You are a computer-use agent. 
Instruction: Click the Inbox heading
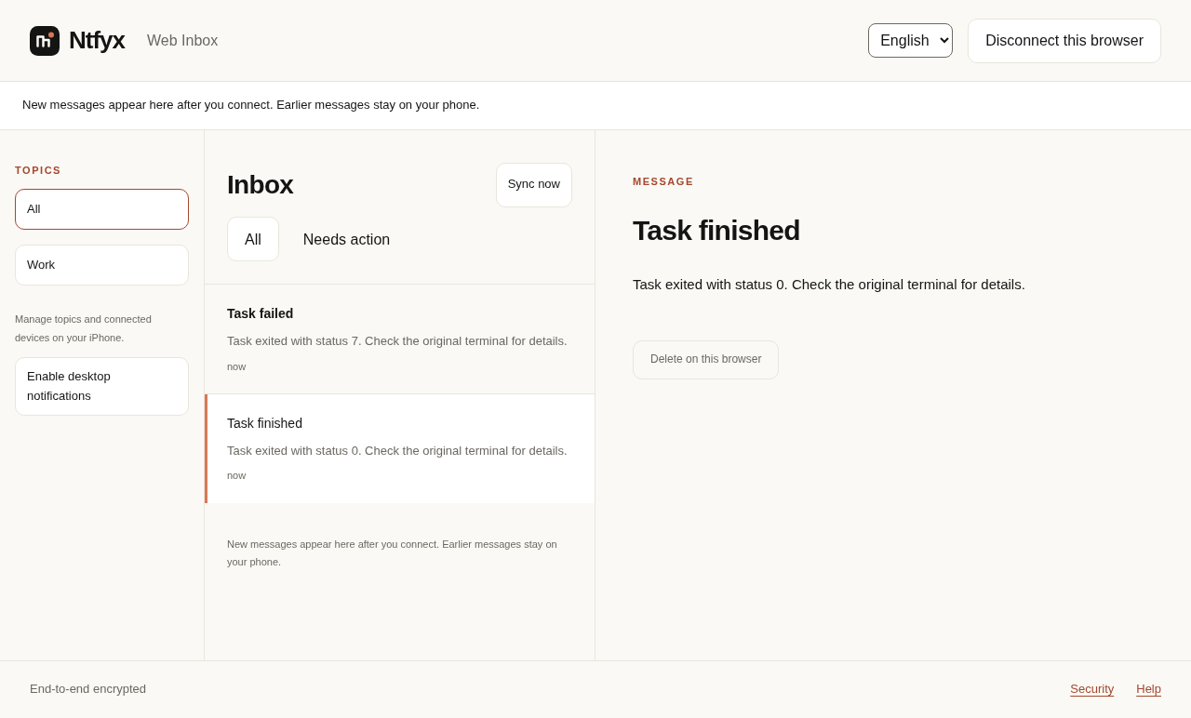coord(260,185)
